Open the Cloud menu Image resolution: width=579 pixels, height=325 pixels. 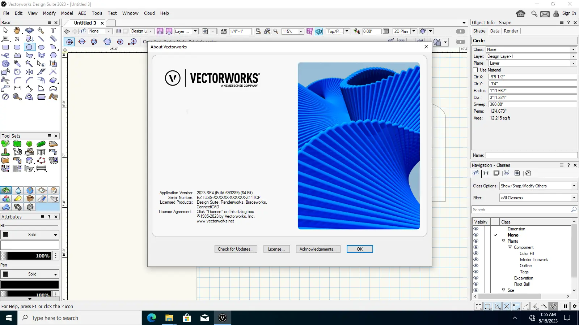pyautogui.click(x=149, y=13)
